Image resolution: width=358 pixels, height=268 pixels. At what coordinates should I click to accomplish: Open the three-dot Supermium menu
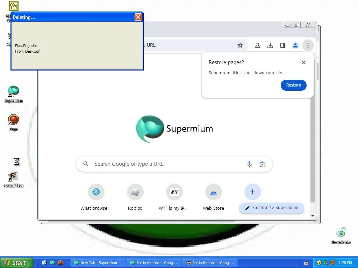[308, 45]
